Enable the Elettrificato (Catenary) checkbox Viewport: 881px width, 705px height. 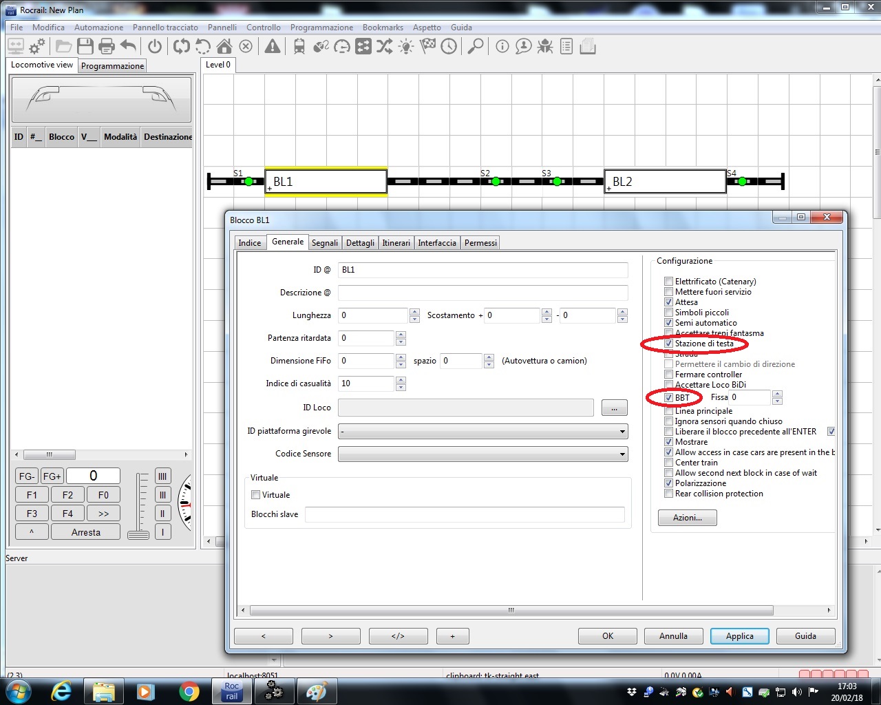668,282
